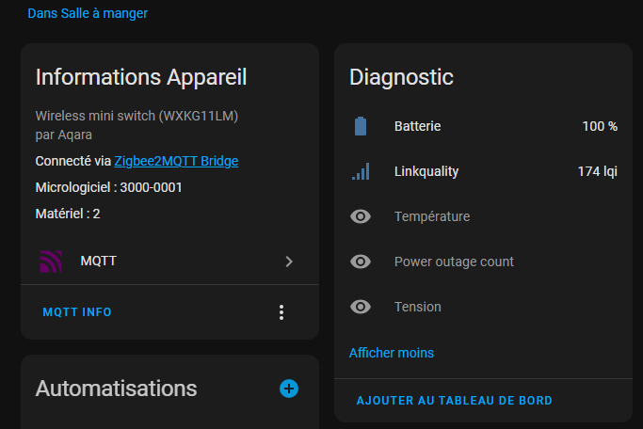
Task: Toggle the Tension eye icon
Action: coord(361,307)
